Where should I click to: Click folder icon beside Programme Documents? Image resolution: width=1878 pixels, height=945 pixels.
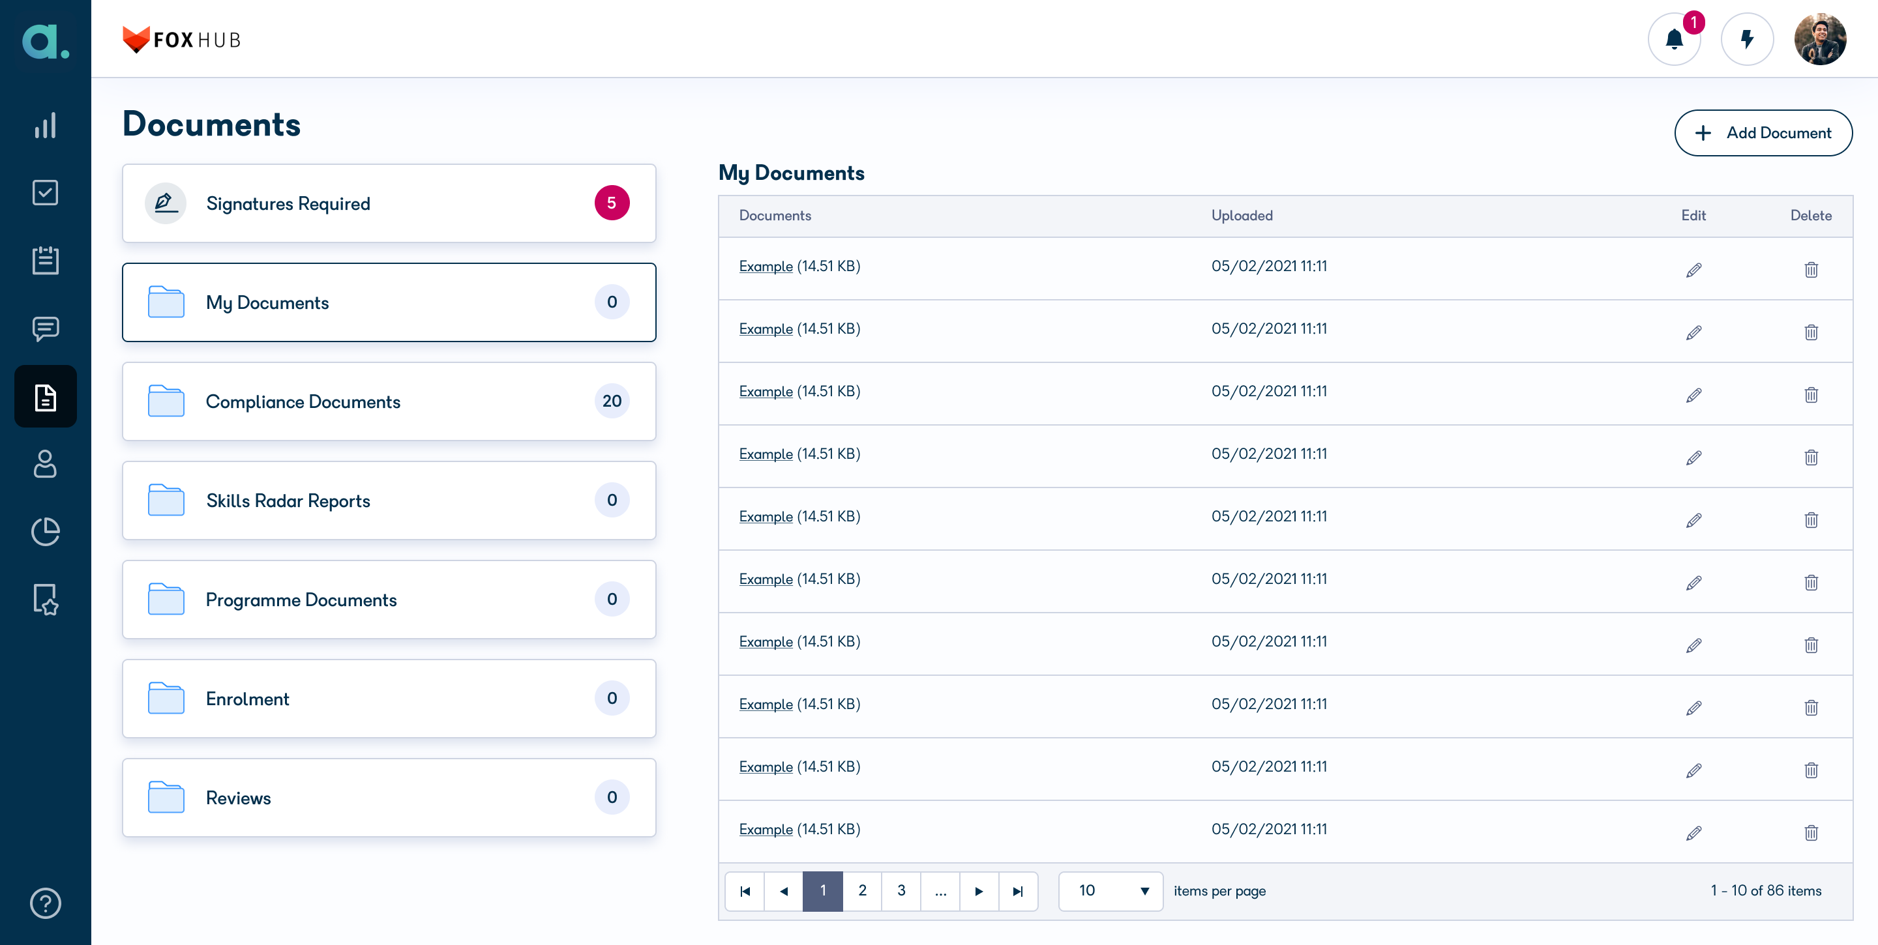pos(166,599)
